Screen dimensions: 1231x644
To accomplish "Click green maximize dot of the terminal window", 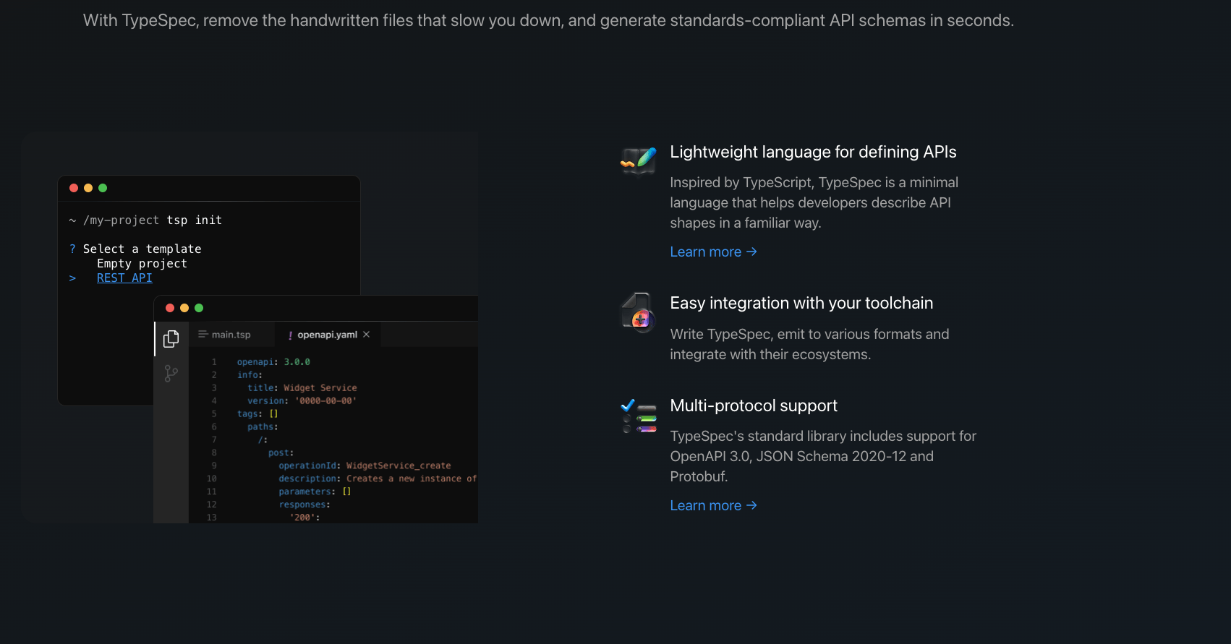I will pyautogui.click(x=103, y=188).
